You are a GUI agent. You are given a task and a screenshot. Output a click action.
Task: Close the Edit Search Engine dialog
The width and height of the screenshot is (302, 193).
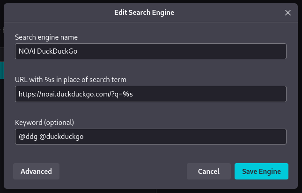click(288, 13)
